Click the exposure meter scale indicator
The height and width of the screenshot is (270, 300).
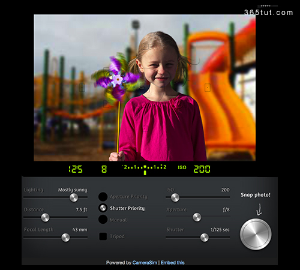[145, 169]
